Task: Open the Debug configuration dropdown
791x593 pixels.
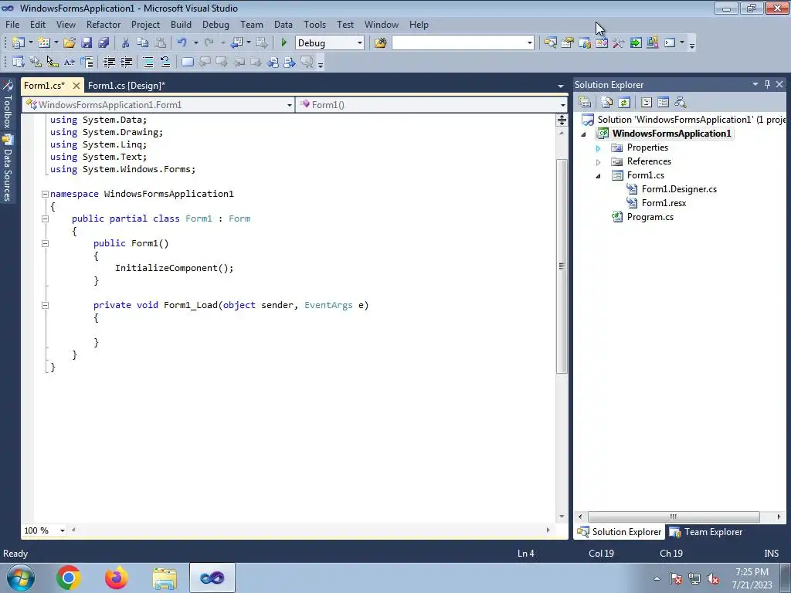Action: pos(360,43)
